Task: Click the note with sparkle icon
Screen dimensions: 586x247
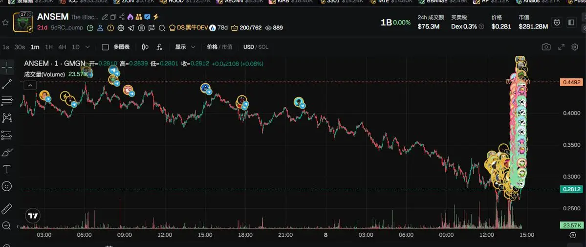Action: pyautogui.click(x=152, y=28)
